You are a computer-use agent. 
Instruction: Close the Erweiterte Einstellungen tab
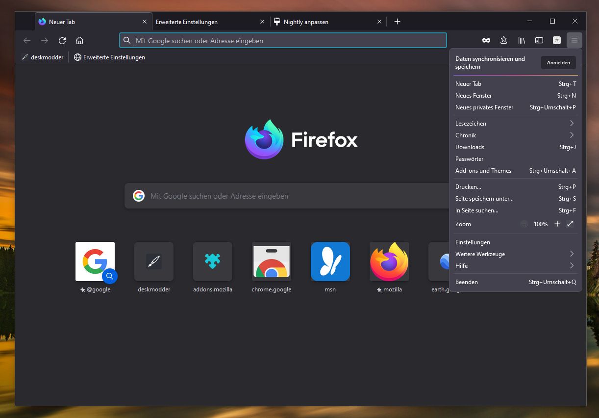click(x=262, y=22)
